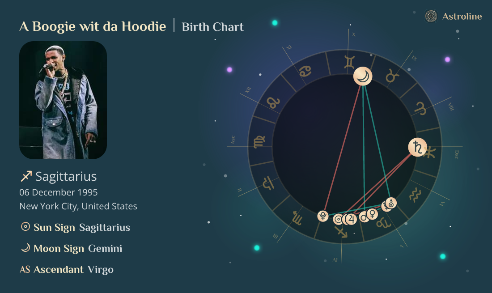Select the Taurus zodiac glyph on the wheel

click(x=392, y=76)
